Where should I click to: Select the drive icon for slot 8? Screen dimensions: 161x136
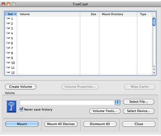pos(8,53)
